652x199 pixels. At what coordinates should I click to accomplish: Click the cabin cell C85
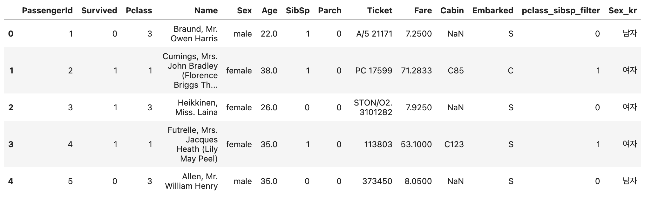click(456, 71)
